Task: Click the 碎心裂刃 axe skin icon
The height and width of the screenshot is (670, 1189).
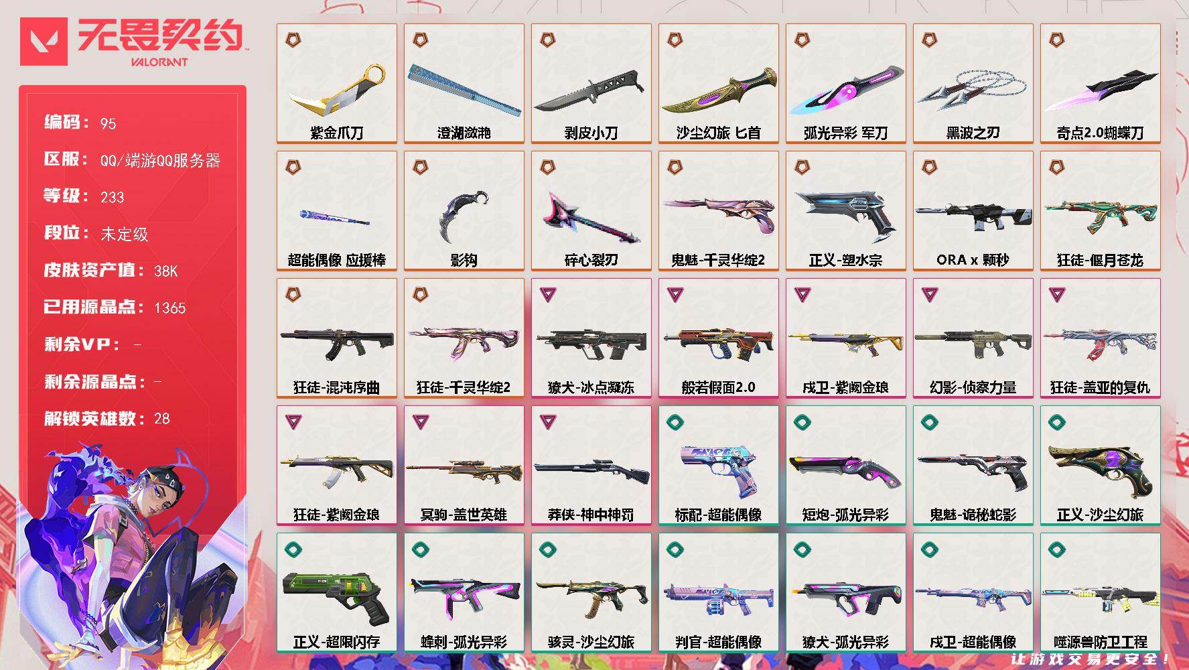Action: click(591, 217)
